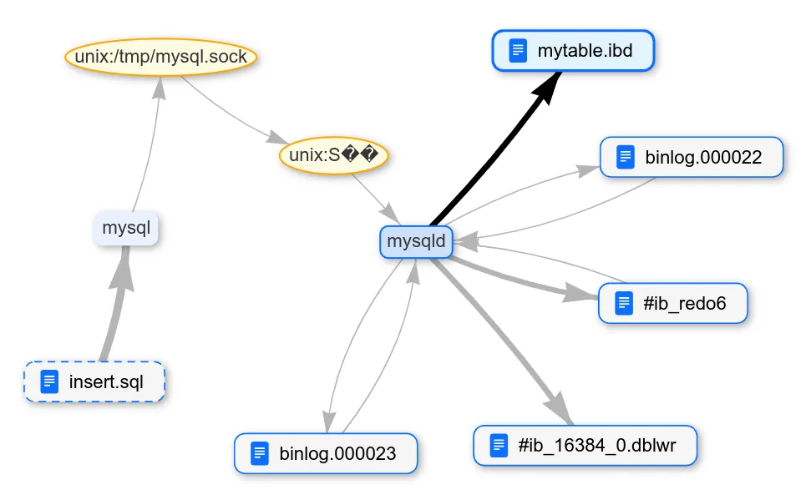The height and width of the screenshot is (500, 806).
Task: Click the binlog.000023 label text
Action: [337, 454]
